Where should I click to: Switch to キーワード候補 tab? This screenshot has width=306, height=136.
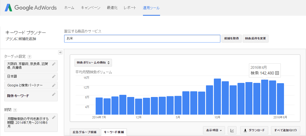114,132
